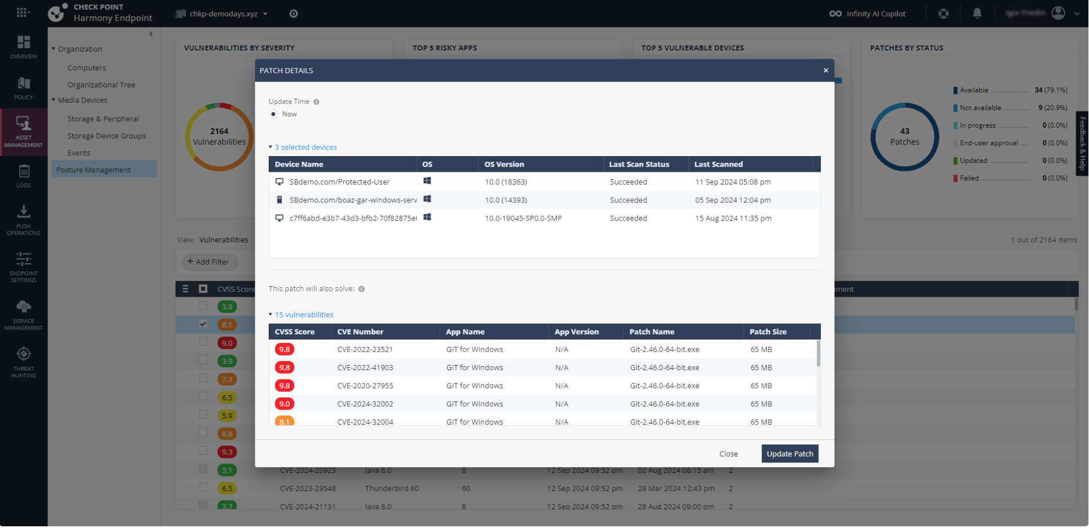Image resolution: width=1089 pixels, height=528 pixels.
Task: Close the Patch Details dialog with X
Action: coord(825,70)
